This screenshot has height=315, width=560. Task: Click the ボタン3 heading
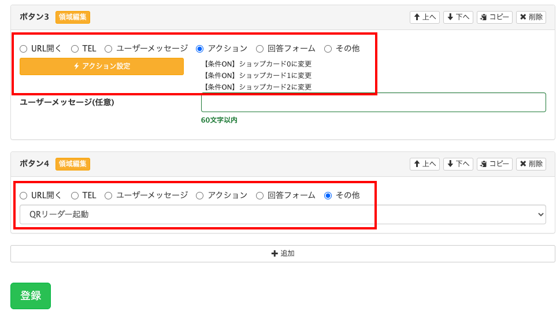click(x=34, y=17)
